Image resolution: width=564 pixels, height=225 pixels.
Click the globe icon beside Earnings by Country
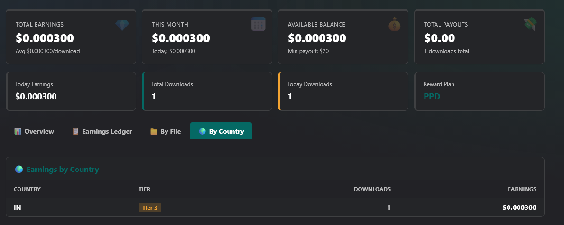coord(19,169)
